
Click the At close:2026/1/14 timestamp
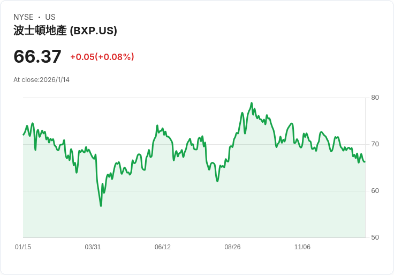click(42, 80)
